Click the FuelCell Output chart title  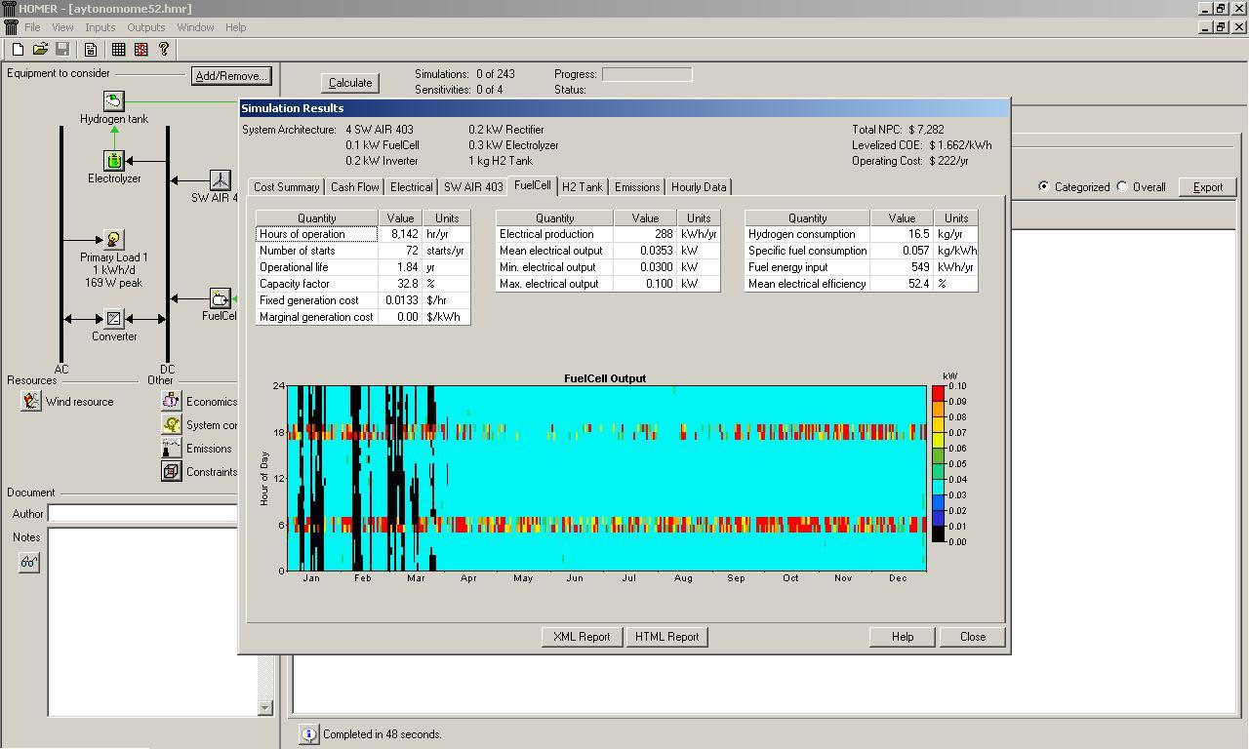(x=605, y=378)
